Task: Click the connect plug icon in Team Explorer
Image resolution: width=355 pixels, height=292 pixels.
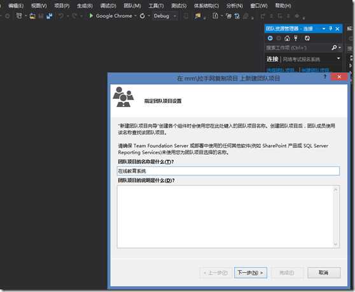Action: tap(296, 38)
